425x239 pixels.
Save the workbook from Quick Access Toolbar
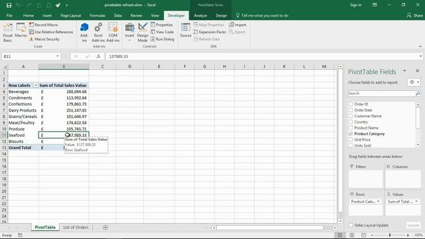(9, 5)
